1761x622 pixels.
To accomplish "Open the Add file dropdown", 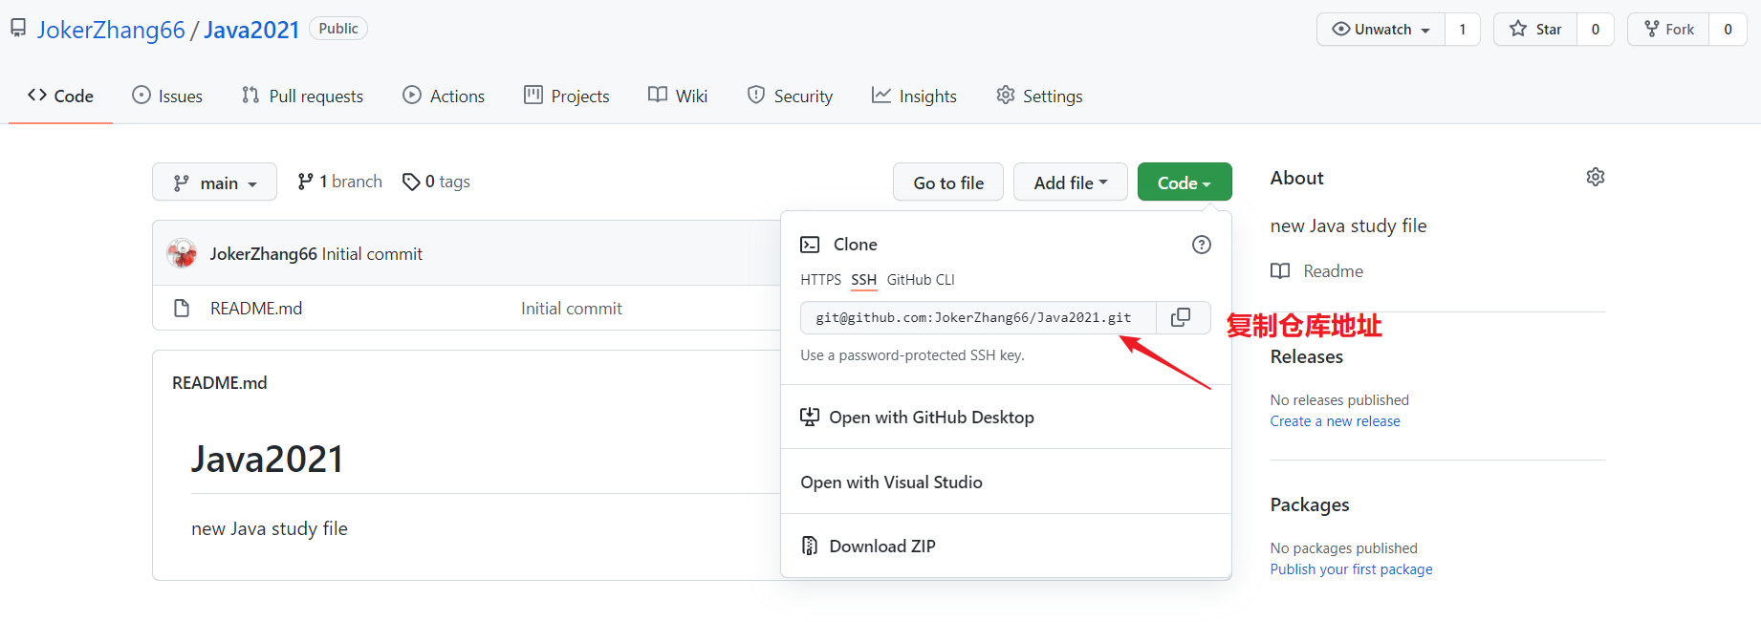I will click(x=1070, y=182).
